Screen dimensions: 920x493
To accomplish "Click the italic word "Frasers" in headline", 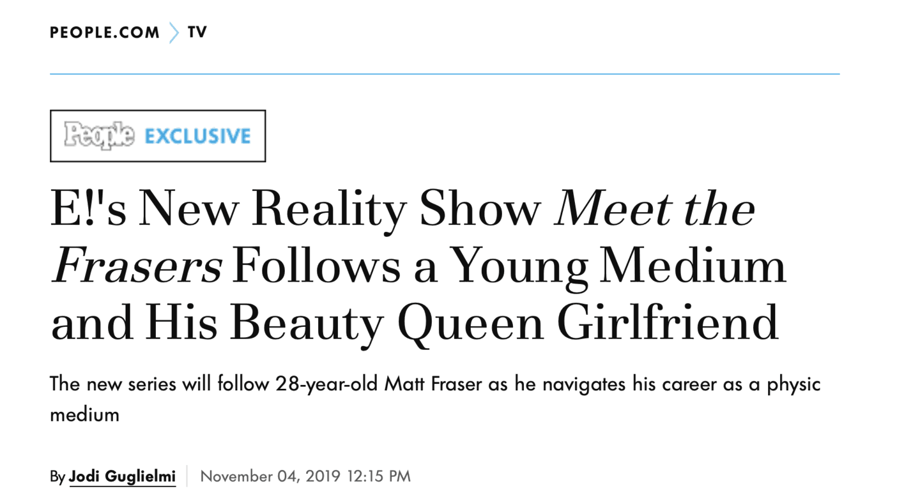I will (137, 266).
